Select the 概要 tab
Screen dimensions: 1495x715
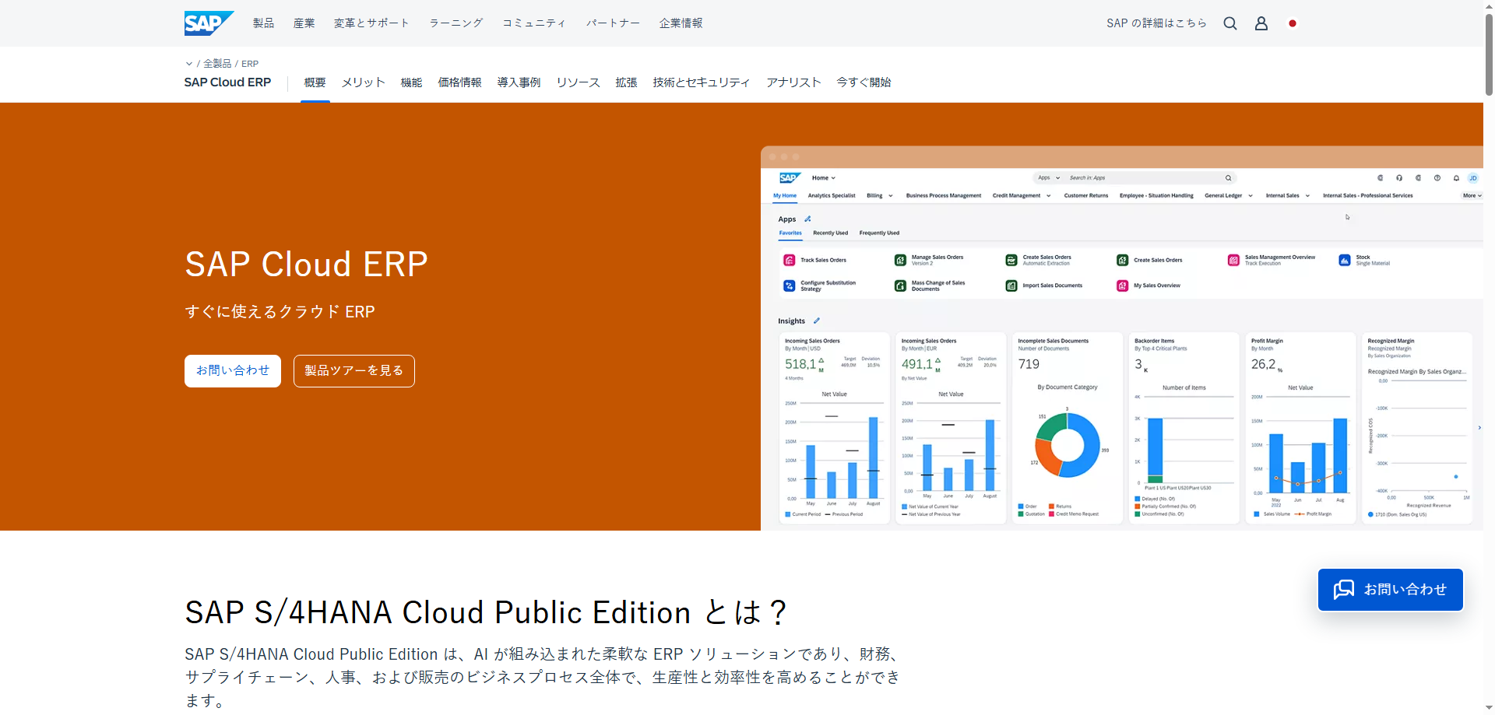click(x=315, y=82)
